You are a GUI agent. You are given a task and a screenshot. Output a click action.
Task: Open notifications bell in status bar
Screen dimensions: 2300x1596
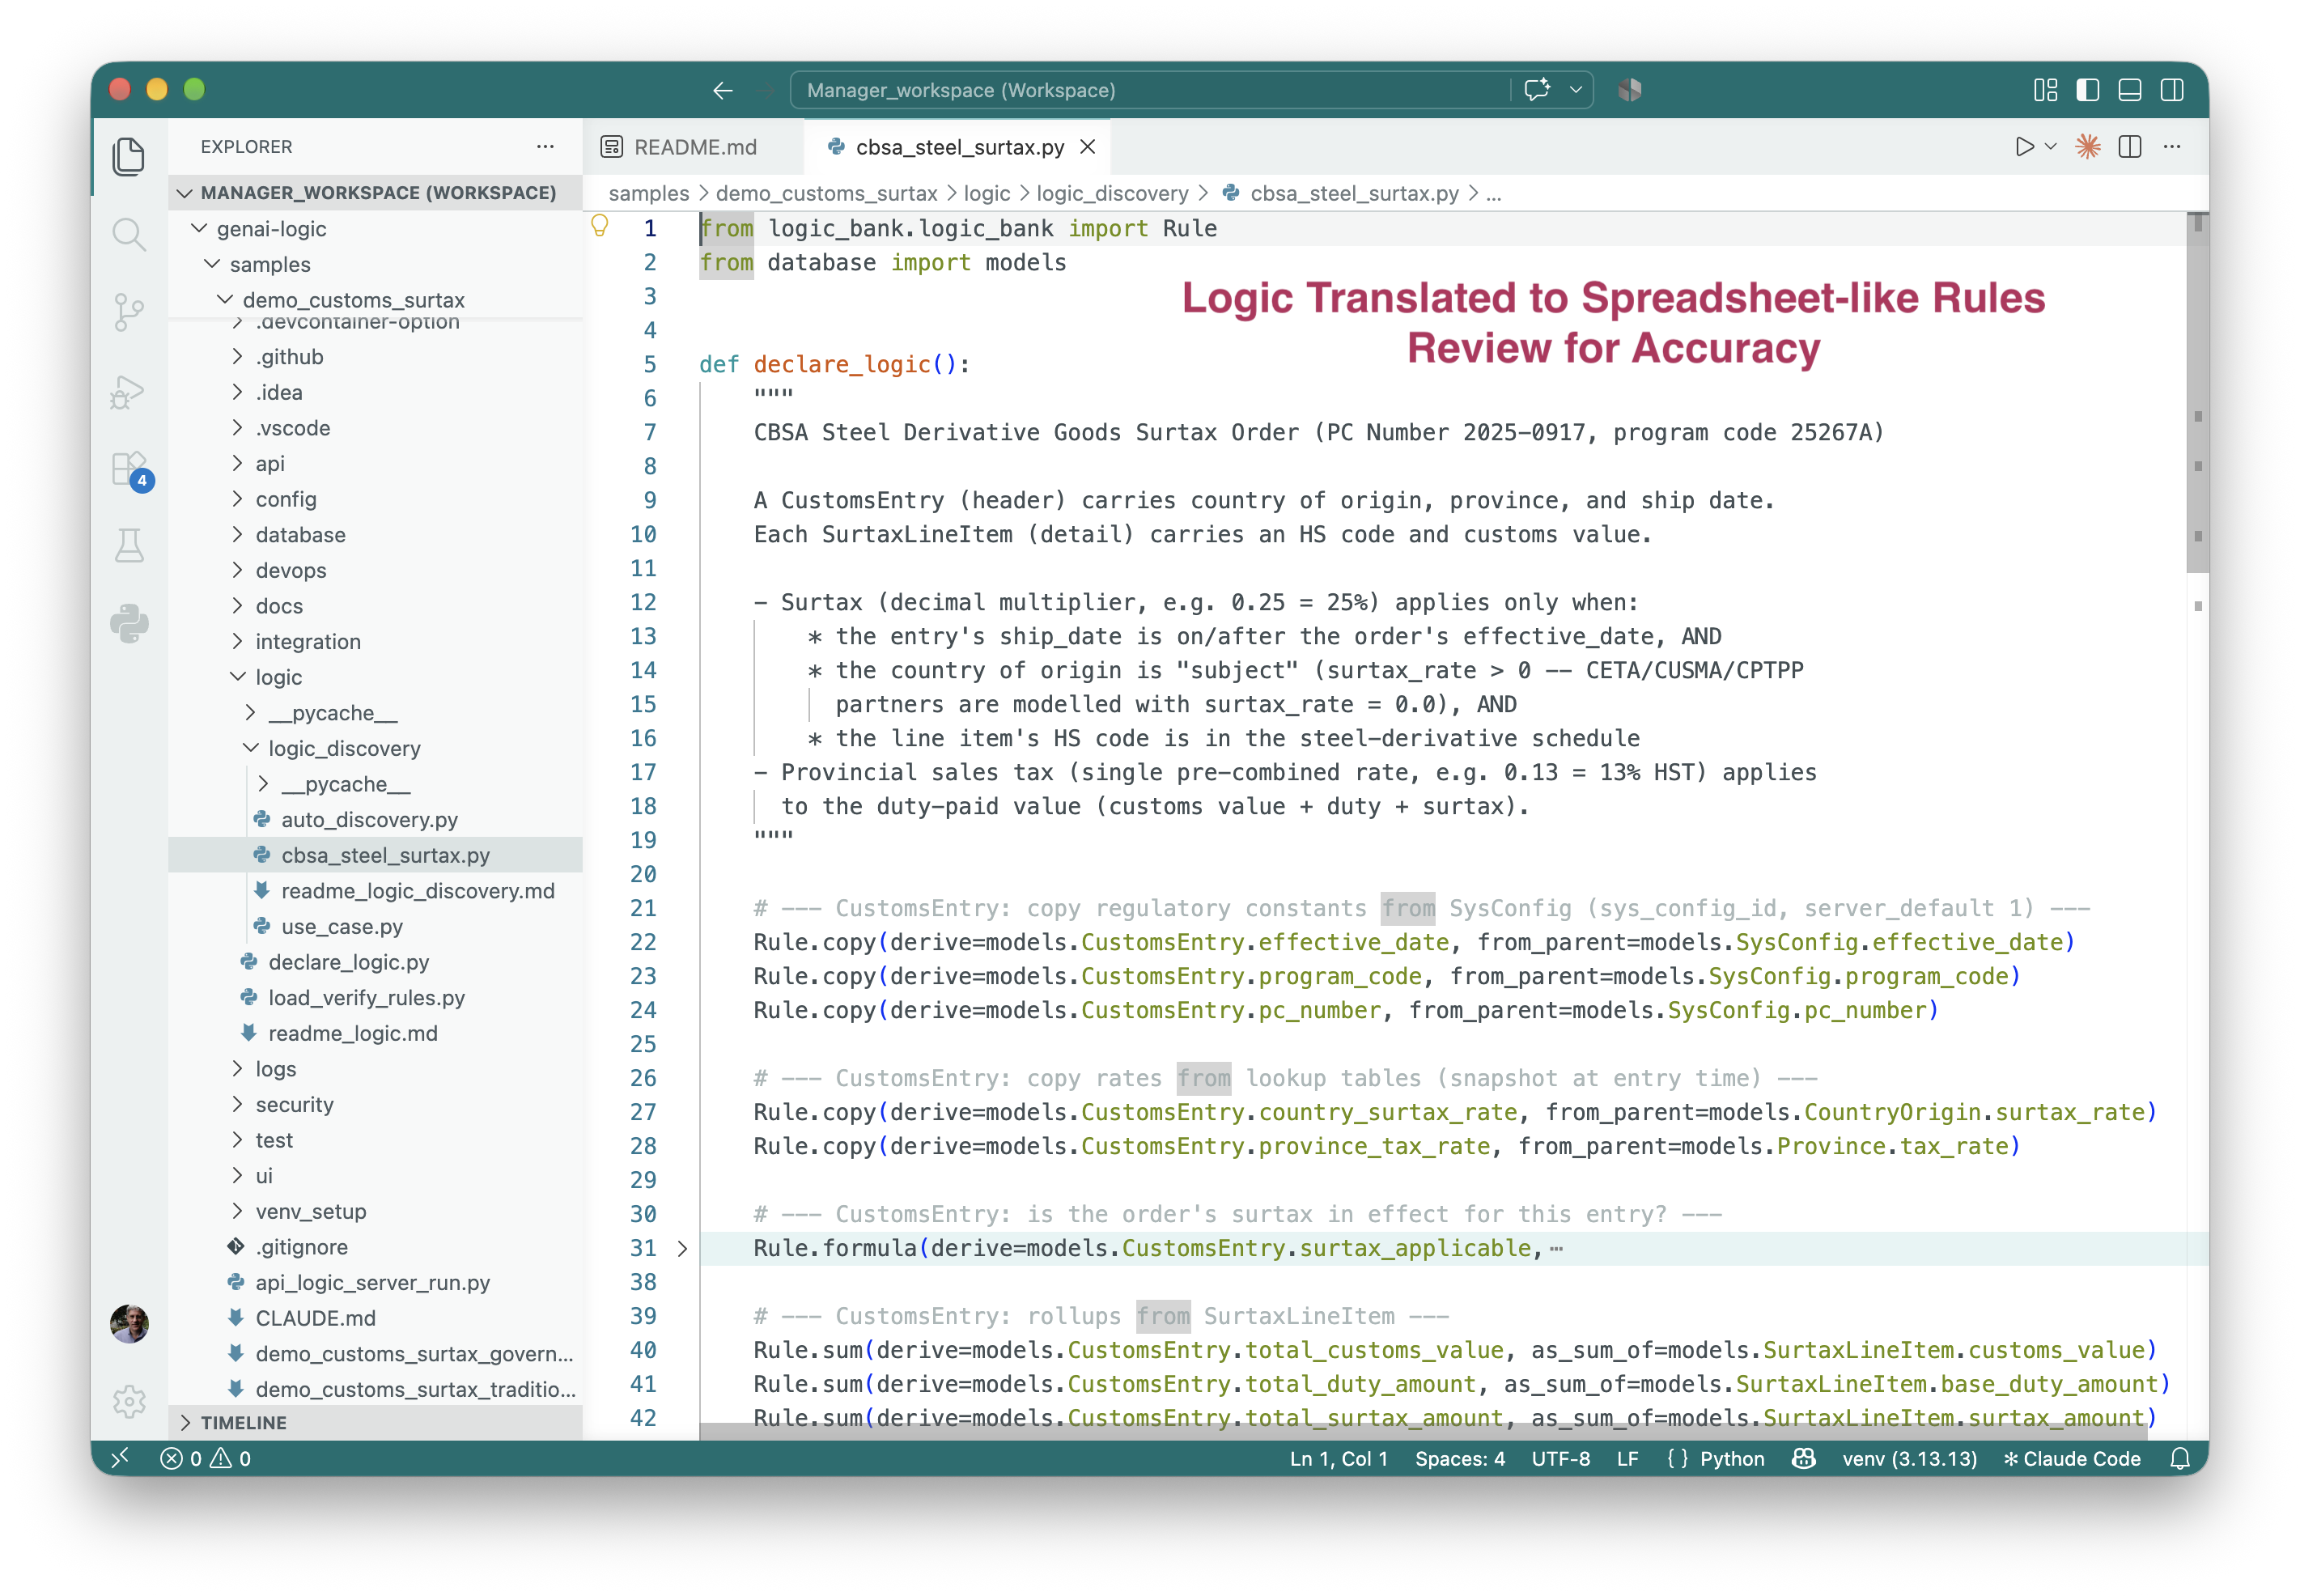coord(2180,1459)
